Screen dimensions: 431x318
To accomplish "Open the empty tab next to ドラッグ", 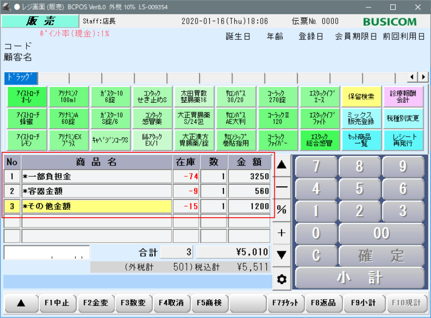I will (53, 78).
